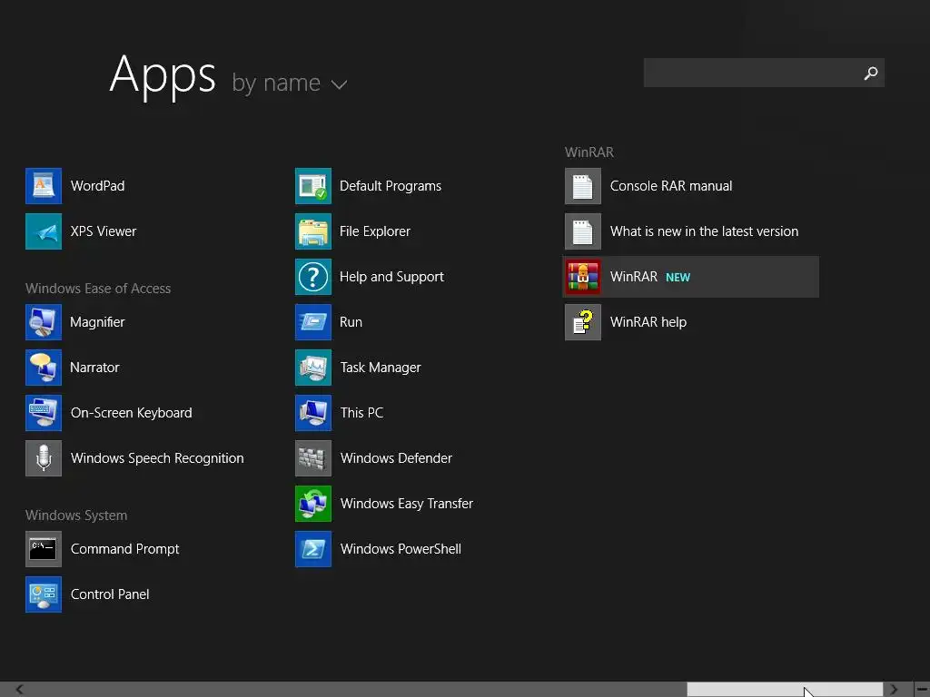The height and width of the screenshot is (697, 930).
Task: Click the 'Help and Support' text label
Action: coord(391,277)
